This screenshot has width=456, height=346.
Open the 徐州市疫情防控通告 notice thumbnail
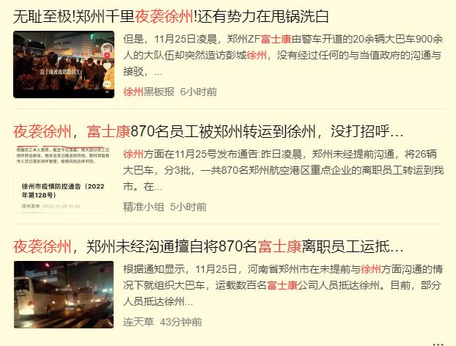[64, 180]
